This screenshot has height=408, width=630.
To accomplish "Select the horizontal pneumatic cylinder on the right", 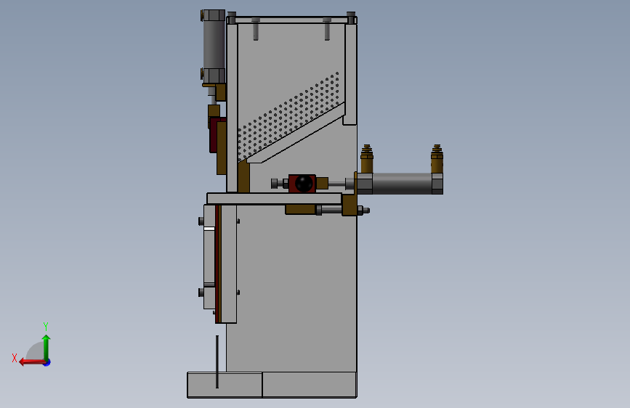I will point(400,184).
